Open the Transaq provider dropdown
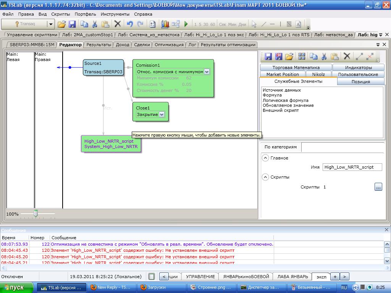391x293 pixels. tap(50, 24)
